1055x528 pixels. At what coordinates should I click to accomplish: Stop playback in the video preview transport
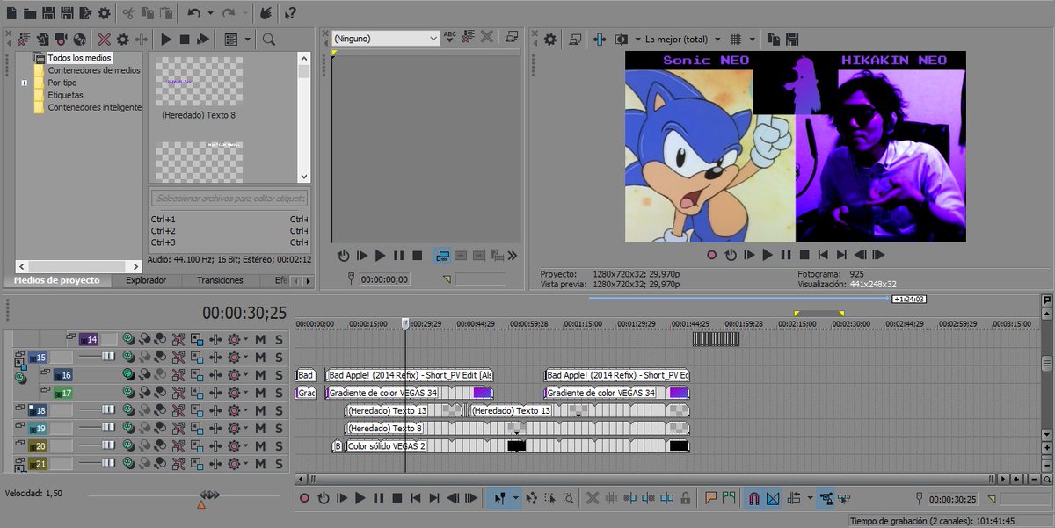[804, 255]
